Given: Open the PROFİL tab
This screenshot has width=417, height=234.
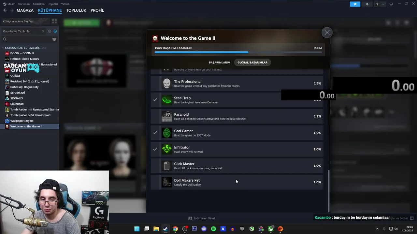Looking at the screenshot, I should pyautogui.click(x=97, y=10).
